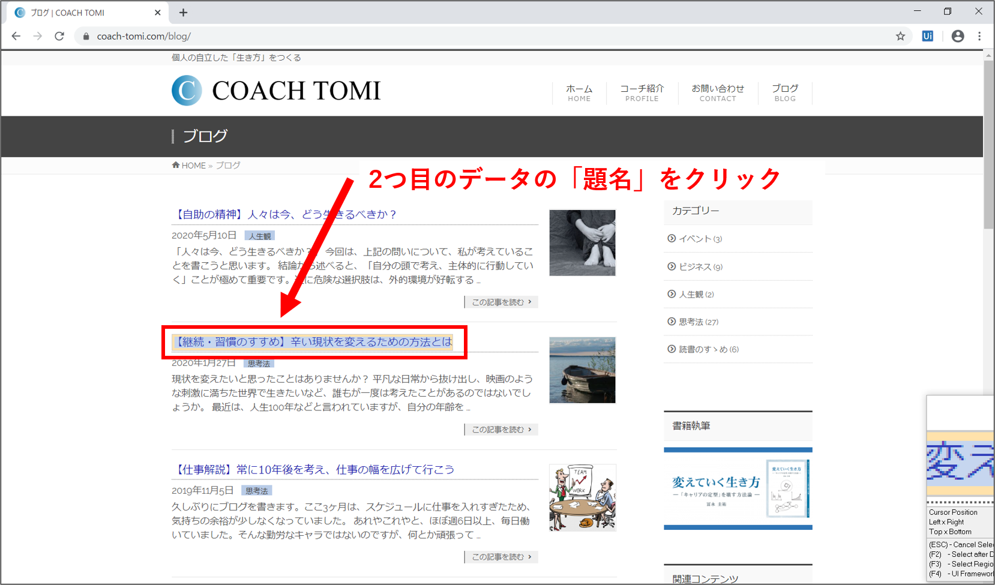
Task: Open the UiPath extension icon
Action: coord(927,36)
